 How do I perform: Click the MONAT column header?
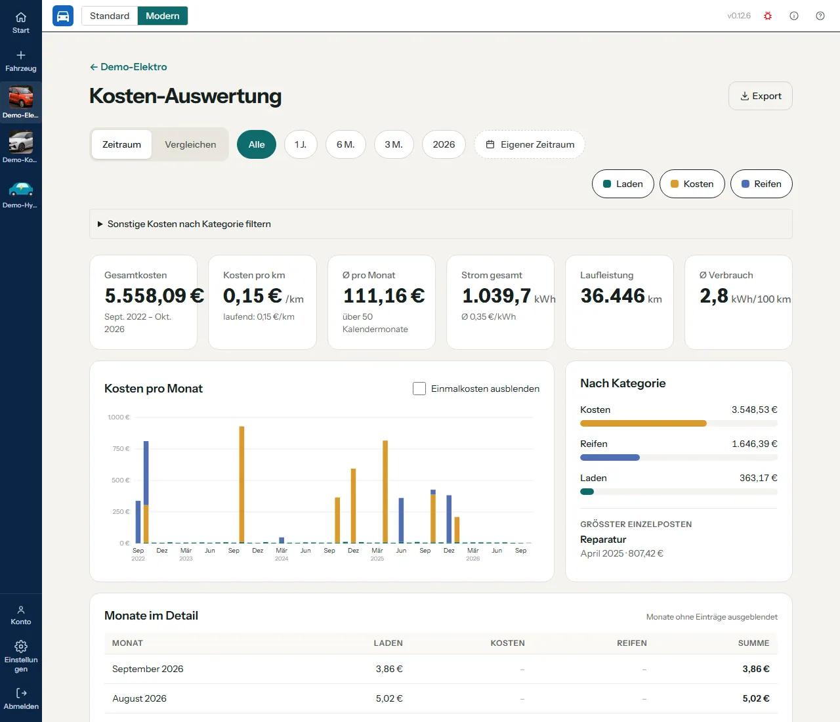(127, 643)
